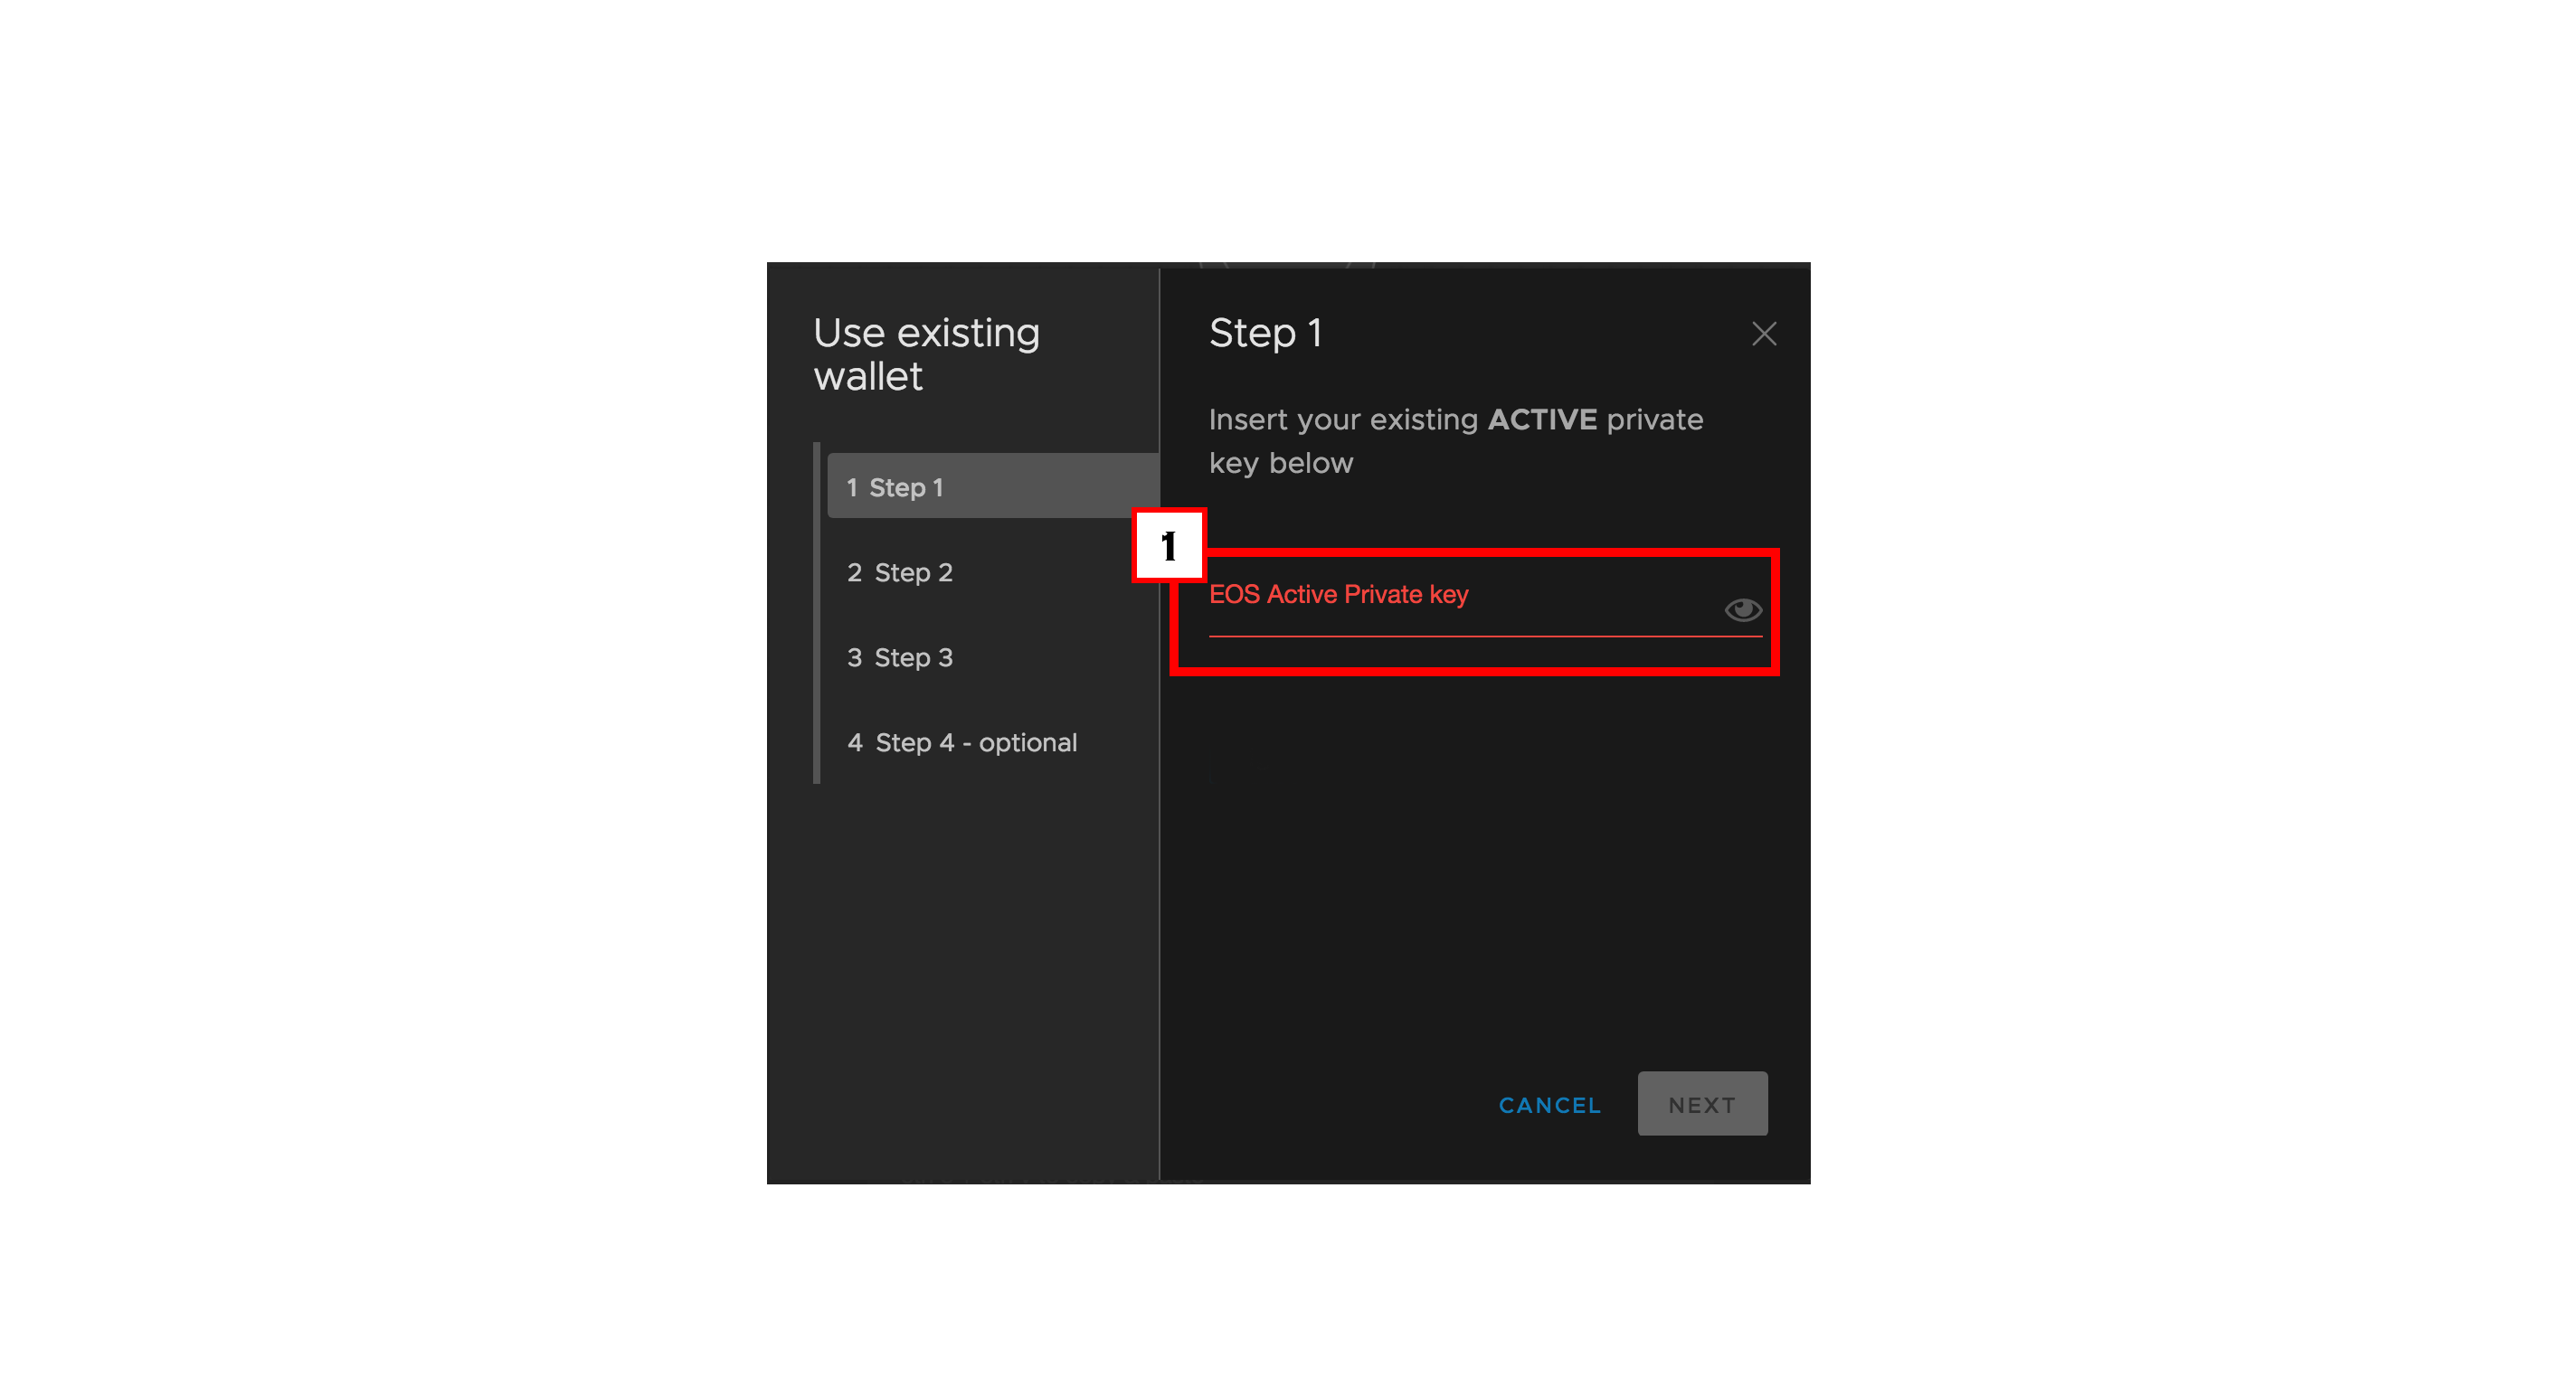
Task: Select Step 4 - optional
Action: (962, 742)
